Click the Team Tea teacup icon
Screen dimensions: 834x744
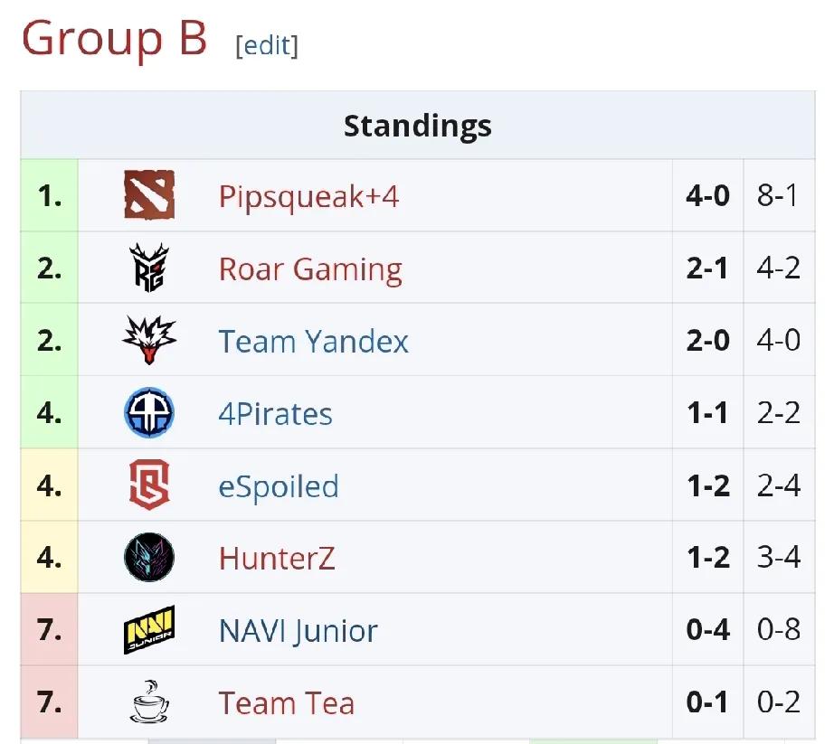tap(149, 702)
